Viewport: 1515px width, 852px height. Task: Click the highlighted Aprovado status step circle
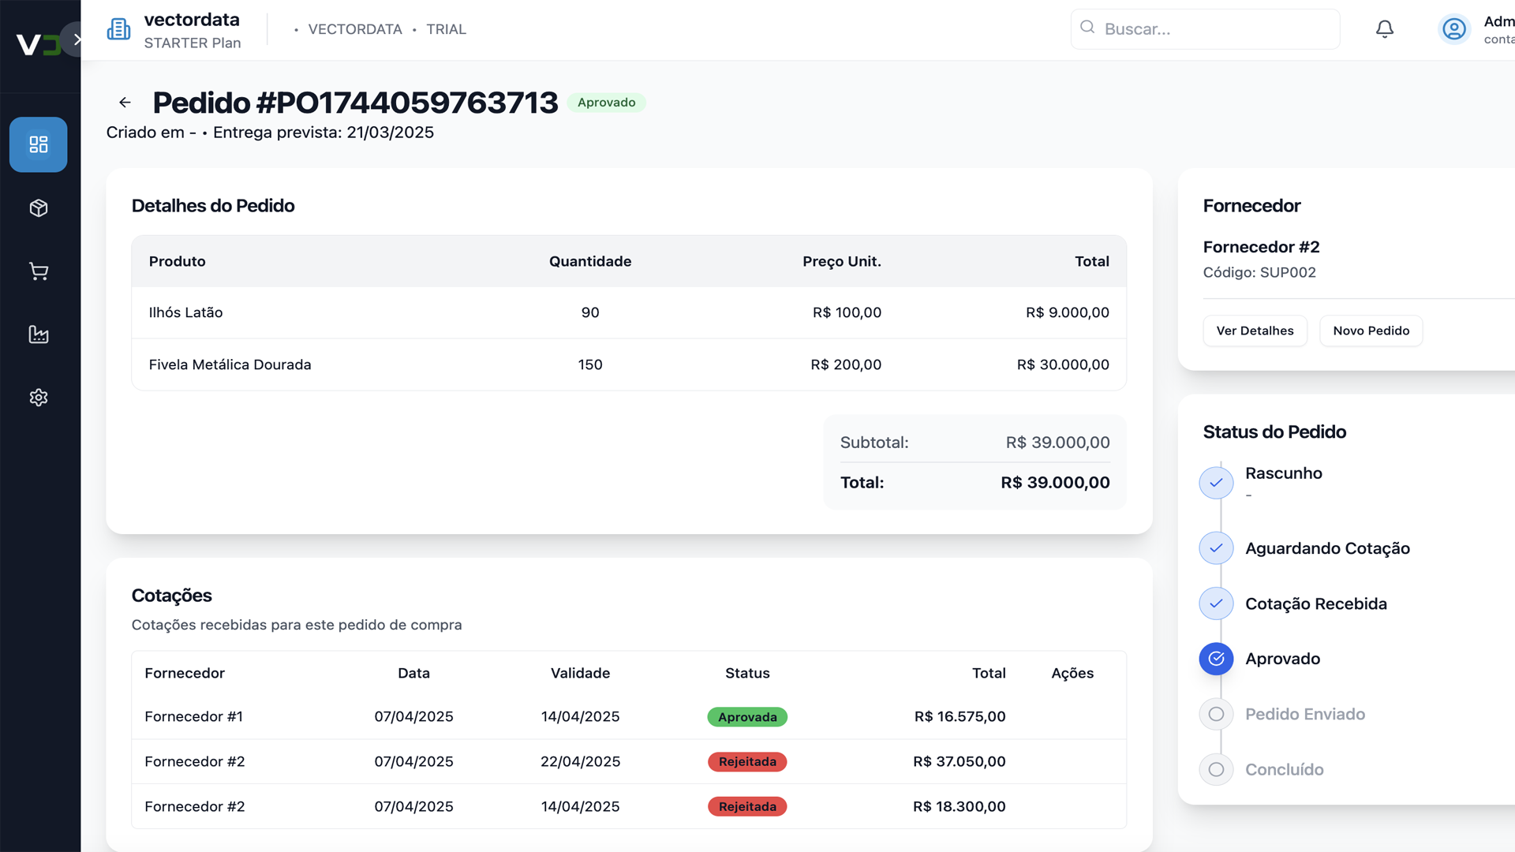[1216, 659]
